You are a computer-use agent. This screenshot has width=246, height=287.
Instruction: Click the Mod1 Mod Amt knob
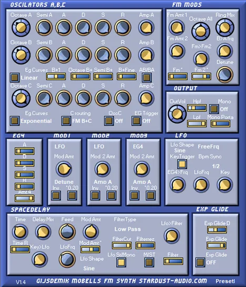click(64, 169)
